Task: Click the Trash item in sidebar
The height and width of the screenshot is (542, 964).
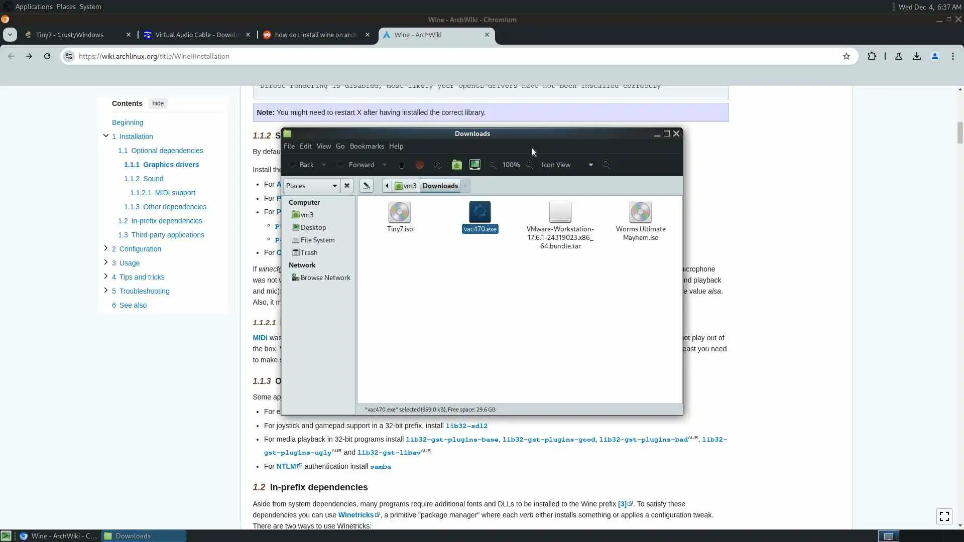Action: coord(309,252)
